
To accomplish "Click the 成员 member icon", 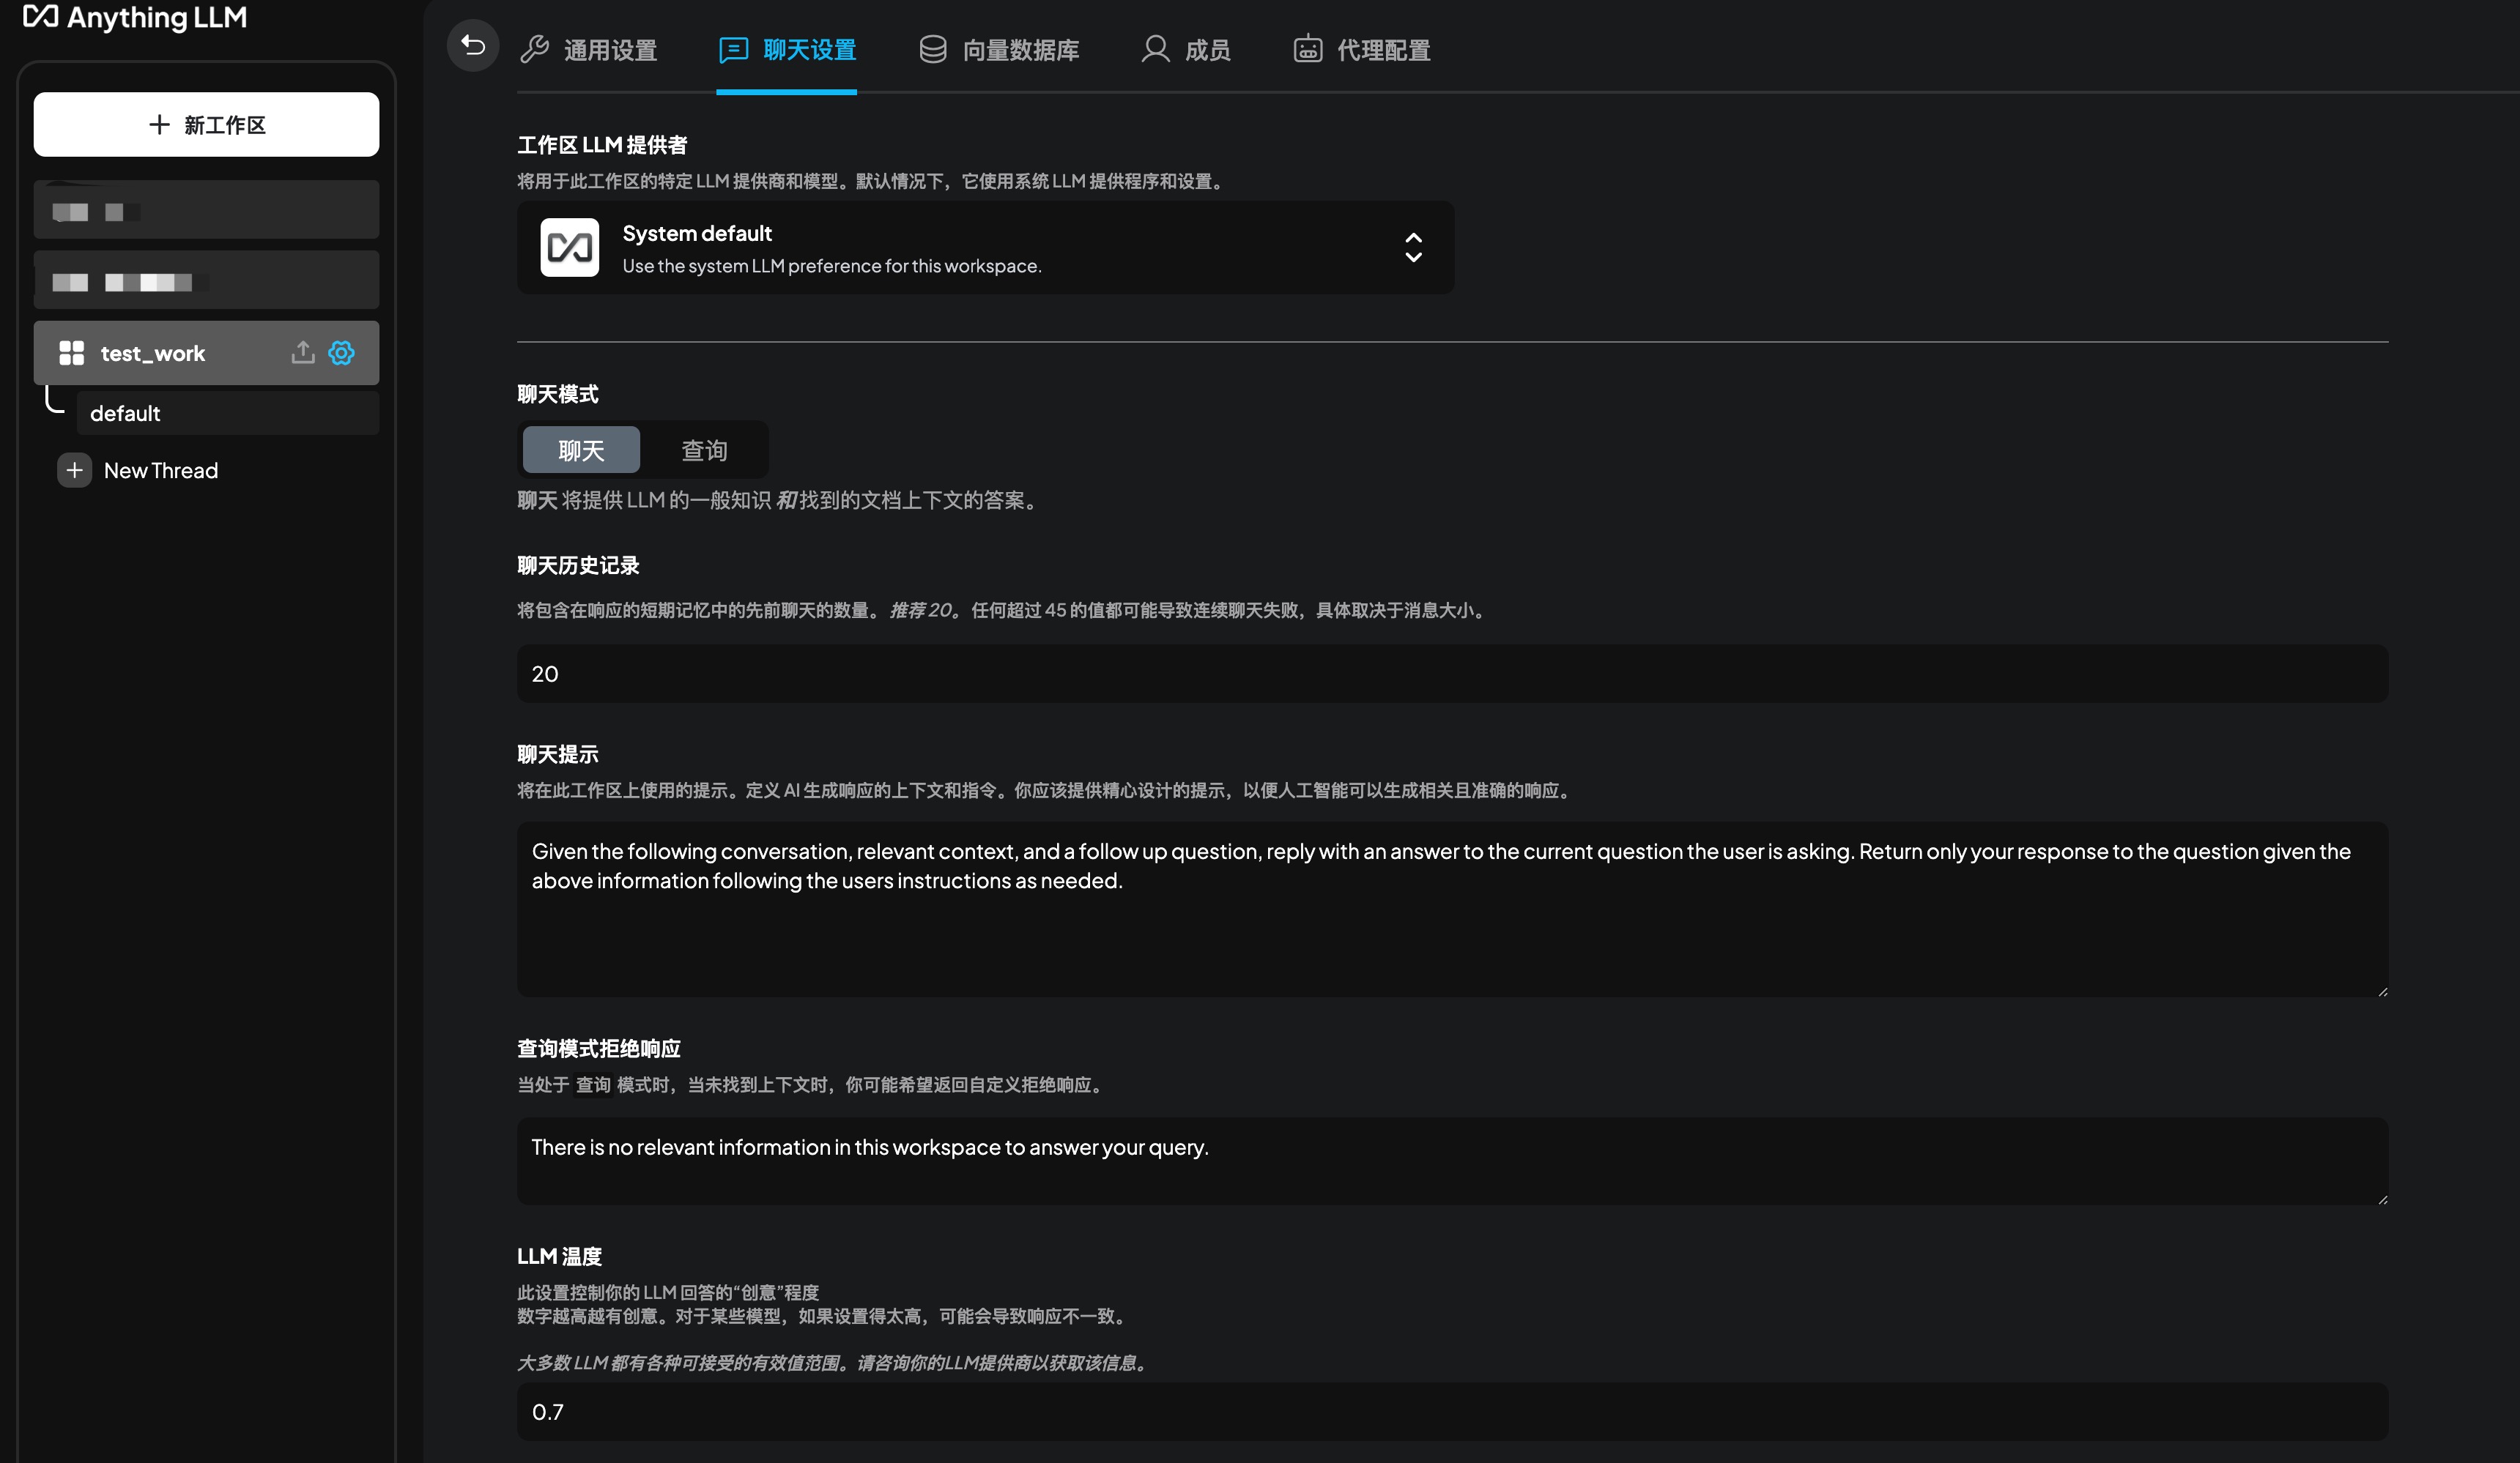I will click(x=1155, y=48).
